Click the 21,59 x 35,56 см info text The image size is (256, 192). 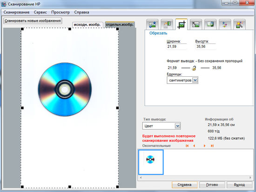click(x=221, y=125)
